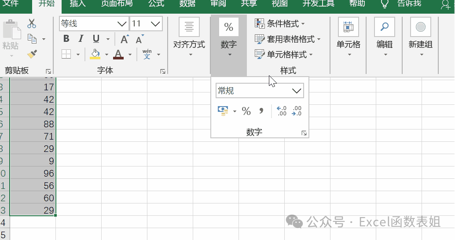Select cell containing 17
455x240 pixels.
[33, 87]
